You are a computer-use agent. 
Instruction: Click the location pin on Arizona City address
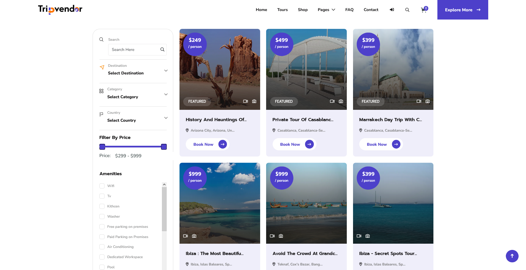pos(187,130)
